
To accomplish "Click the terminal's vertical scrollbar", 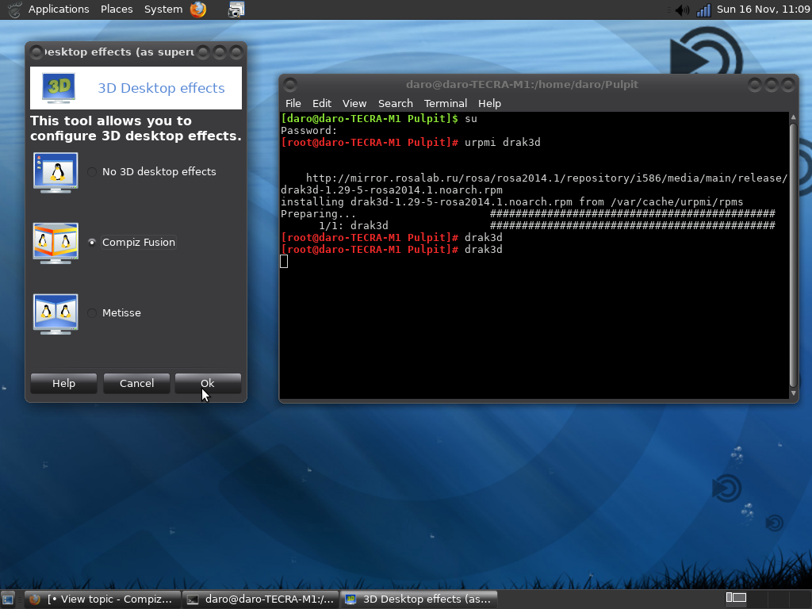I will [x=793, y=254].
